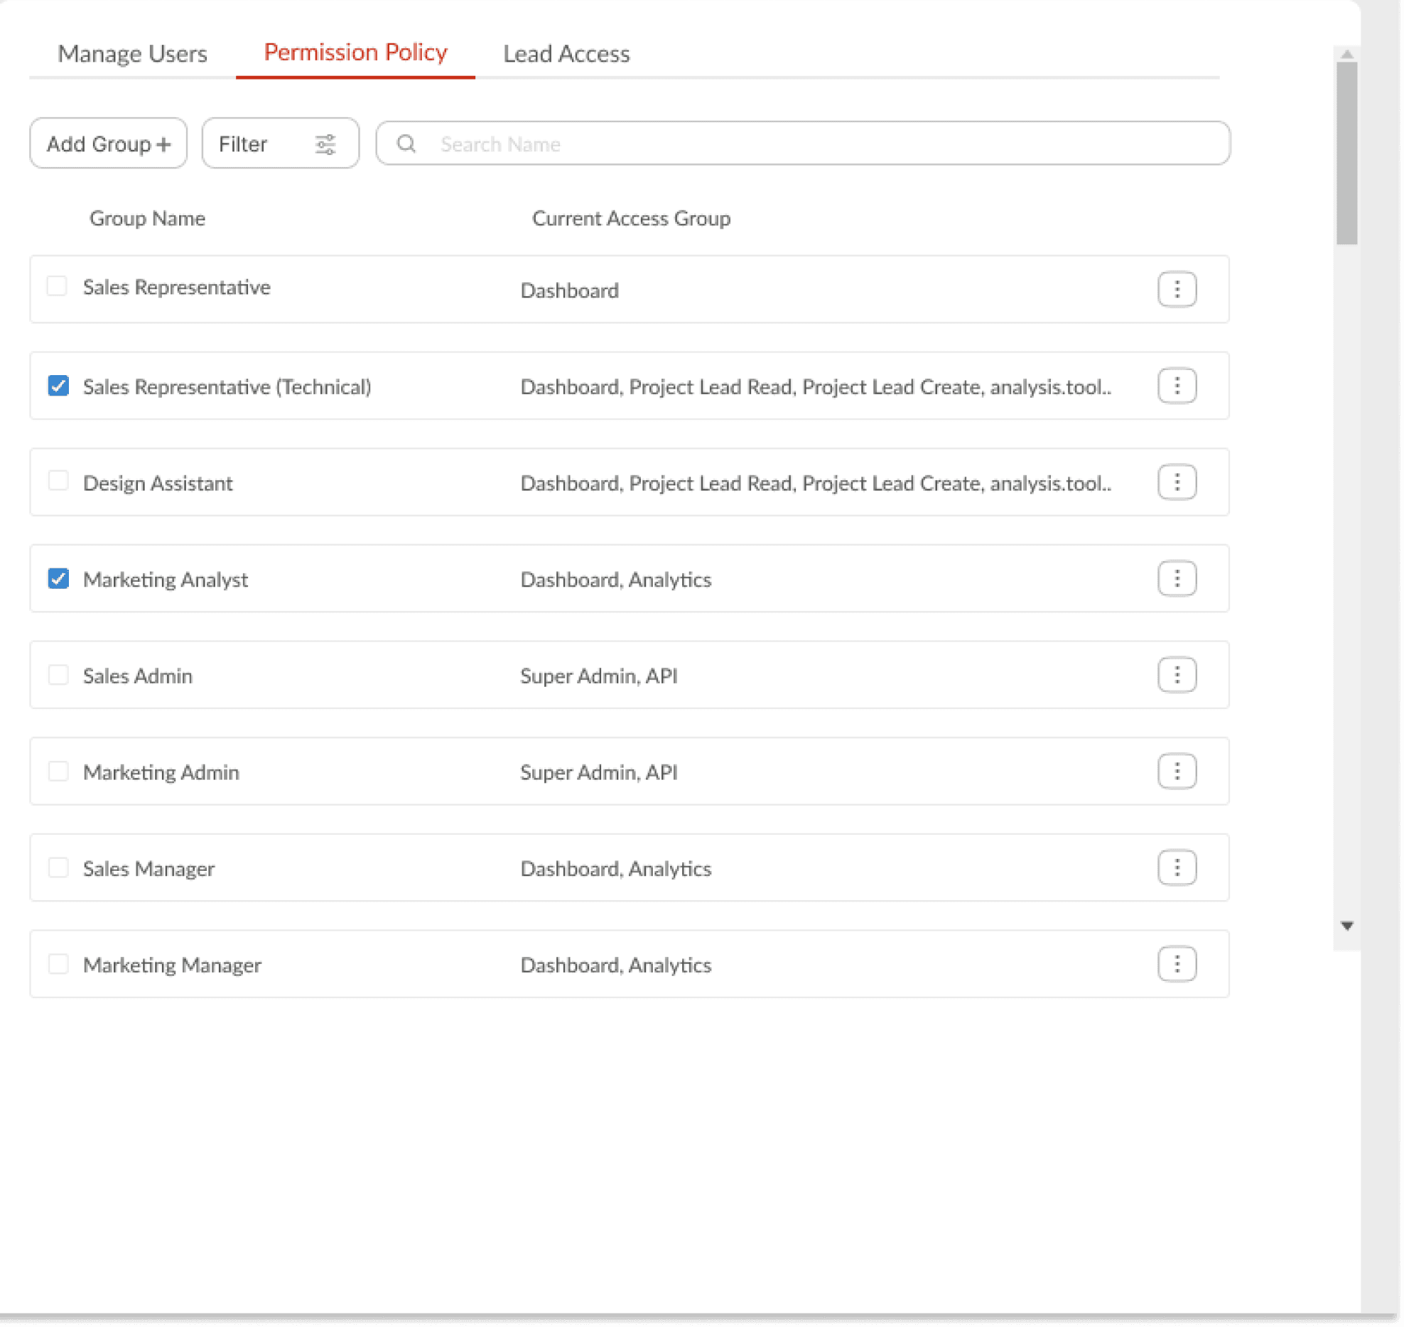The width and height of the screenshot is (1404, 1327).
Task: Click the search magnifier icon
Action: [406, 143]
